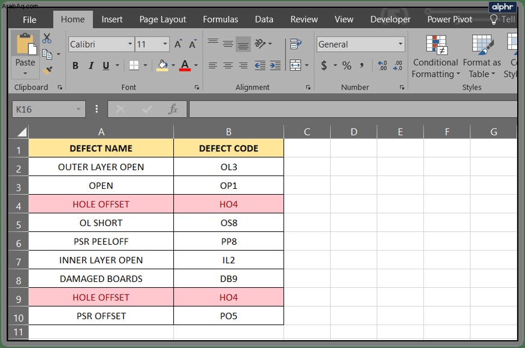Select cell with code PO5
This screenshot has width=525, height=348.
point(229,316)
